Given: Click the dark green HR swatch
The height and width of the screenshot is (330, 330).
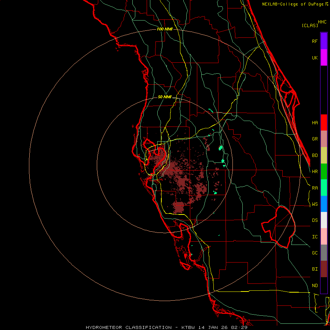Looking at the screenshot, I should tap(324, 172).
